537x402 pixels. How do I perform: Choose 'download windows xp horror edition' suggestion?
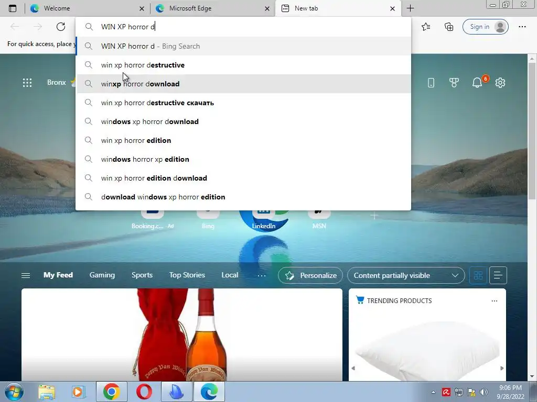[x=243, y=197]
